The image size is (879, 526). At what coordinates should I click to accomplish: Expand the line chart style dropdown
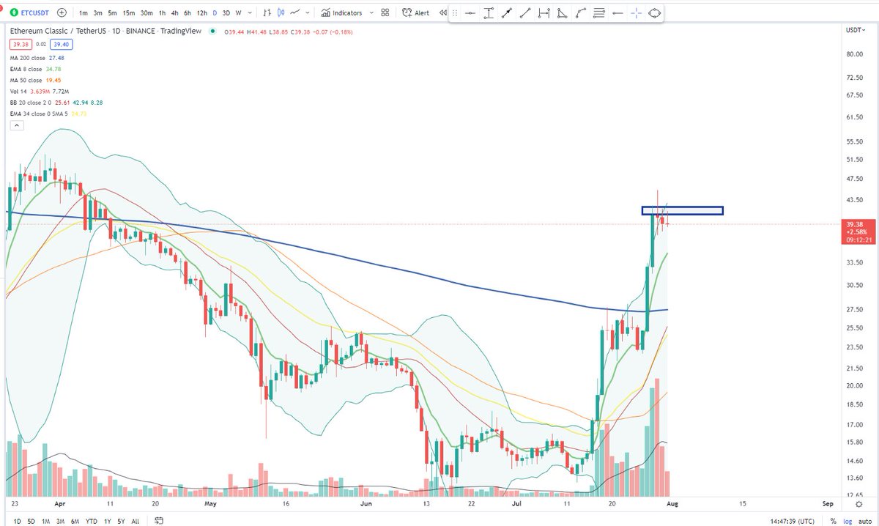tap(305, 12)
